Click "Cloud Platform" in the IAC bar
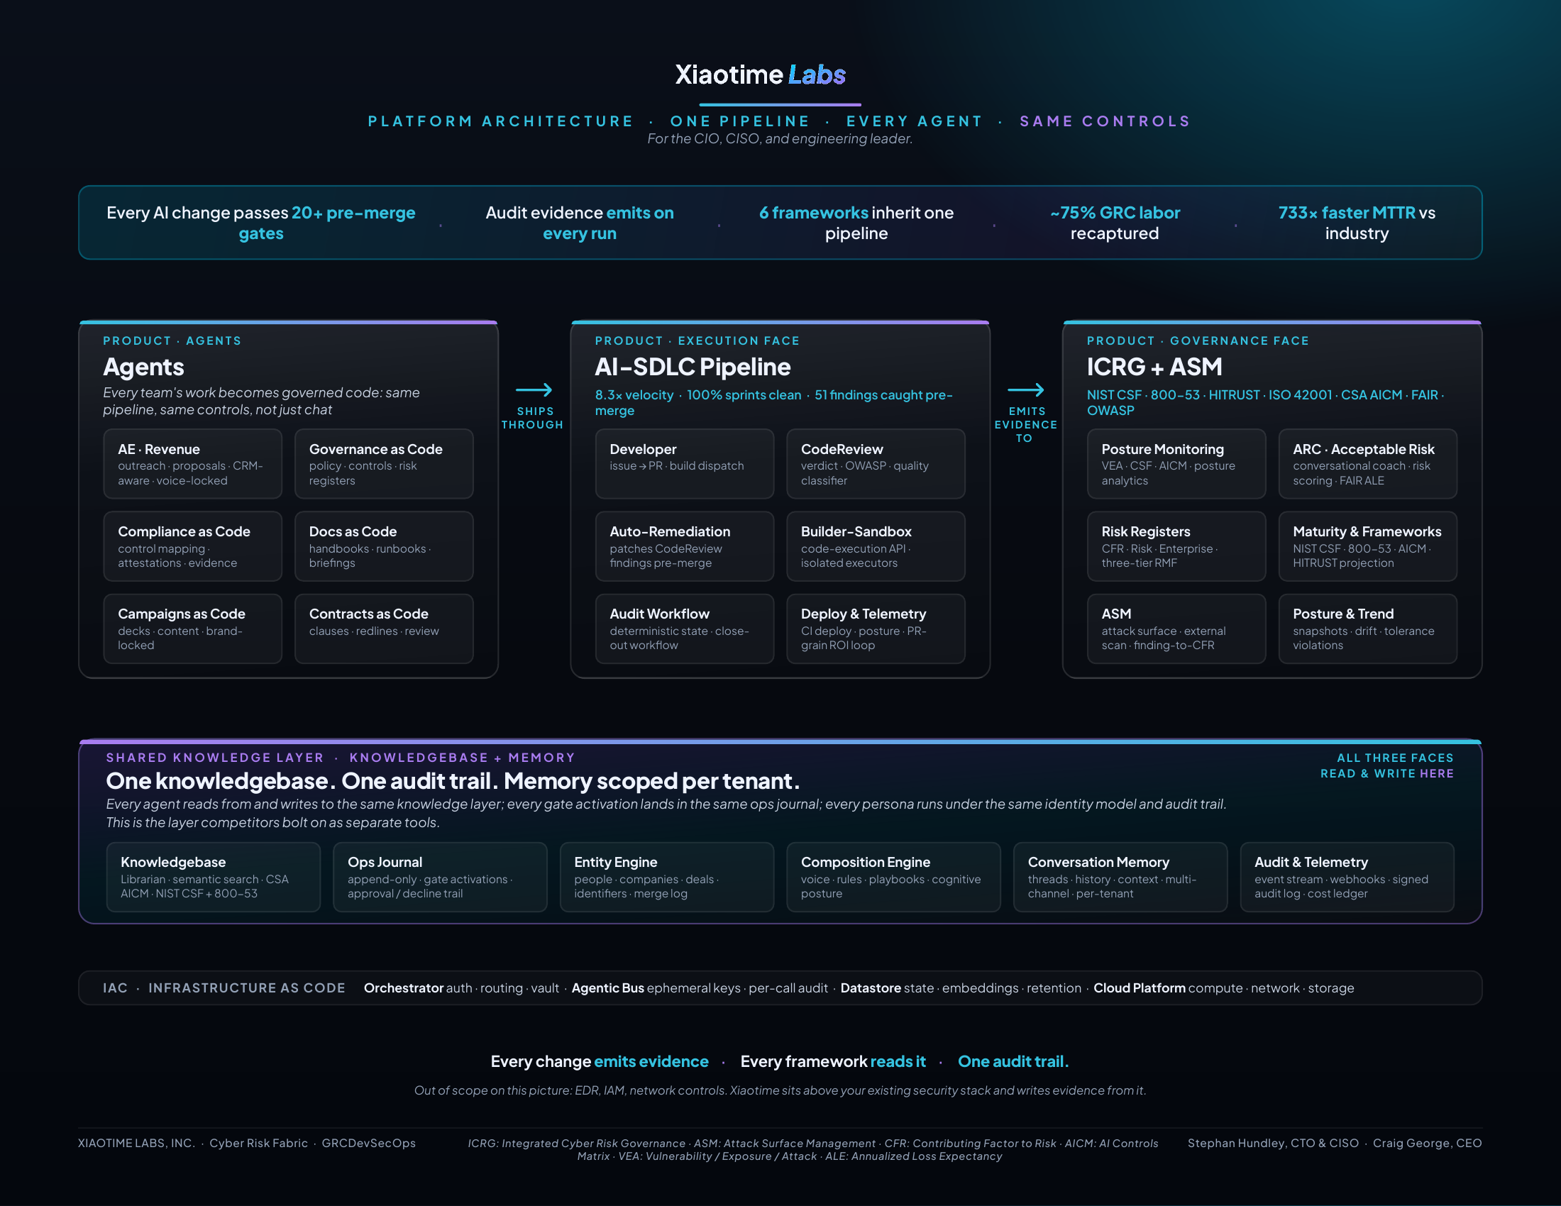Image resolution: width=1561 pixels, height=1206 pixels. (x=1140, y=988)
